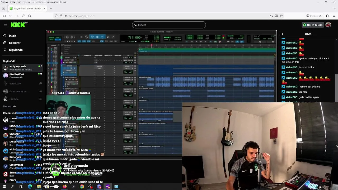Open the prodbydook channel in the sidebar
The height and width of the screenshot is (190, 338).
coord(22,75)
